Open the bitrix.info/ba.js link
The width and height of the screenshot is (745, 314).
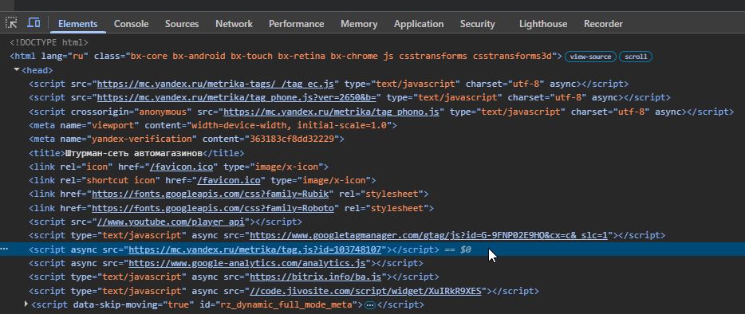pos(316,277)
